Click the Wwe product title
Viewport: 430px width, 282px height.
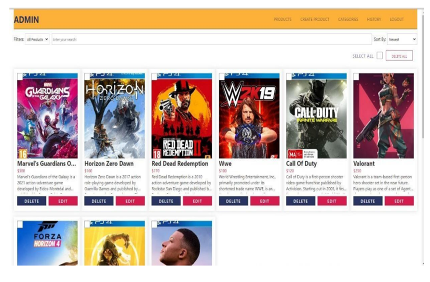225,164
